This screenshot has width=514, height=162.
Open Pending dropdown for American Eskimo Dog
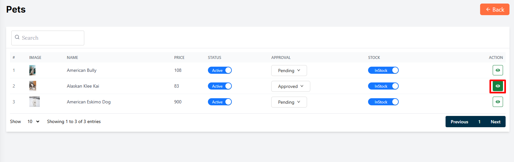289,102
